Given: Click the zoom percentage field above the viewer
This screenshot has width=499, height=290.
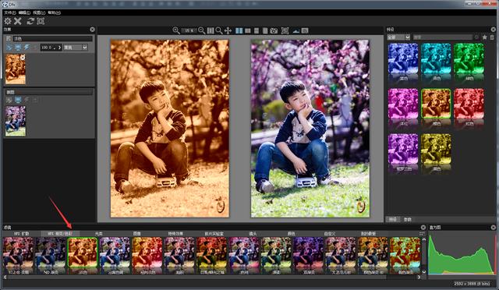Looking at the screenshot, I should click(189, 30).
